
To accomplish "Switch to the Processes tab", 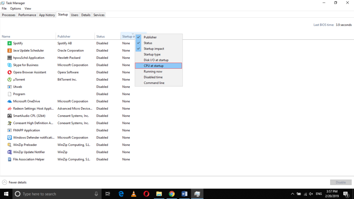I will (x=9, y=15).
